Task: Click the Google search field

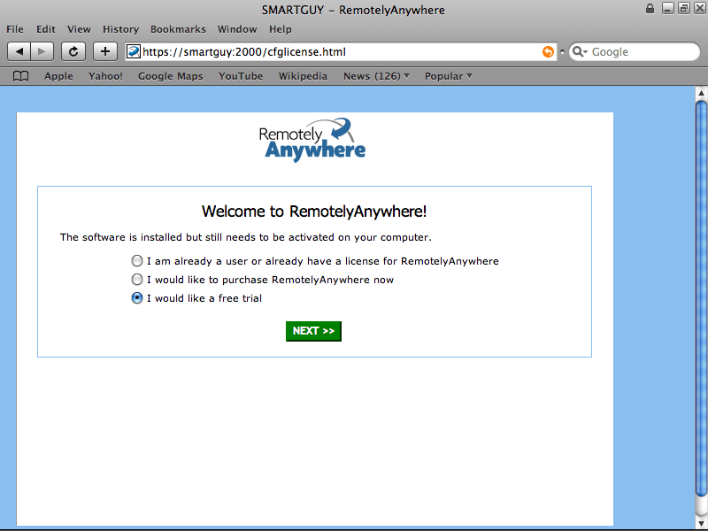Action: 635,51
